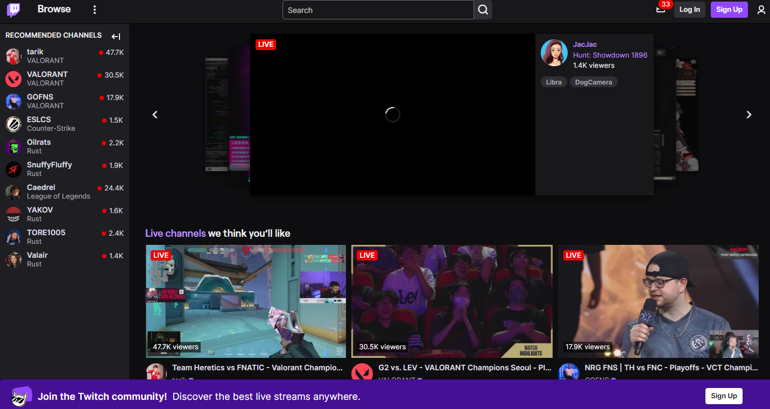Go to next carousel stream

(748, 115)
